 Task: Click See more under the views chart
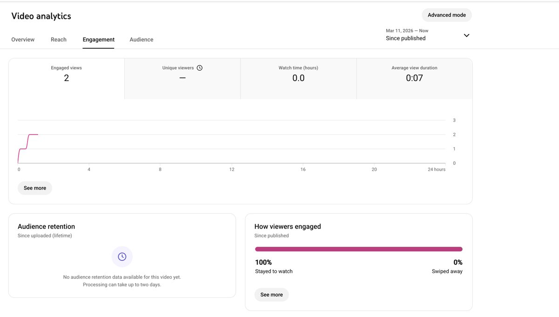pos(35,188)
